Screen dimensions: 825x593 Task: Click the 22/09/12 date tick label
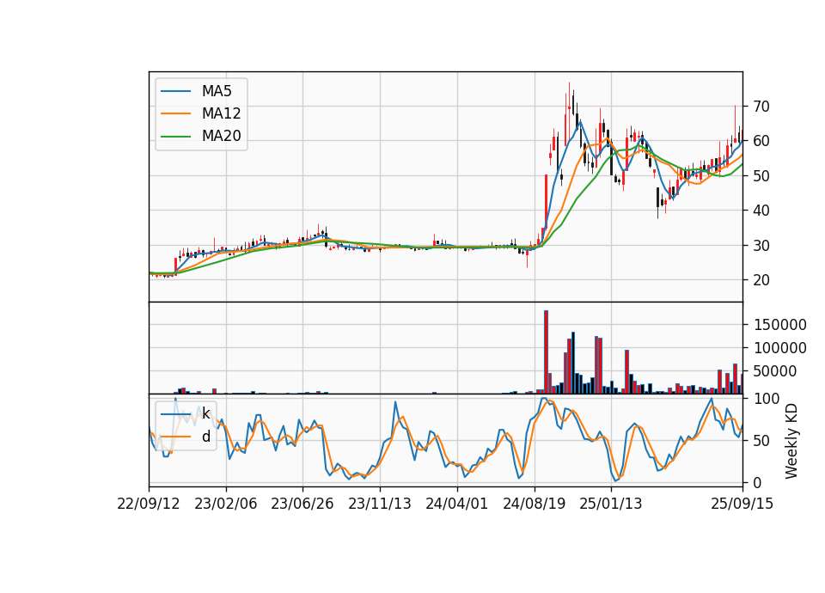(149, 504)
